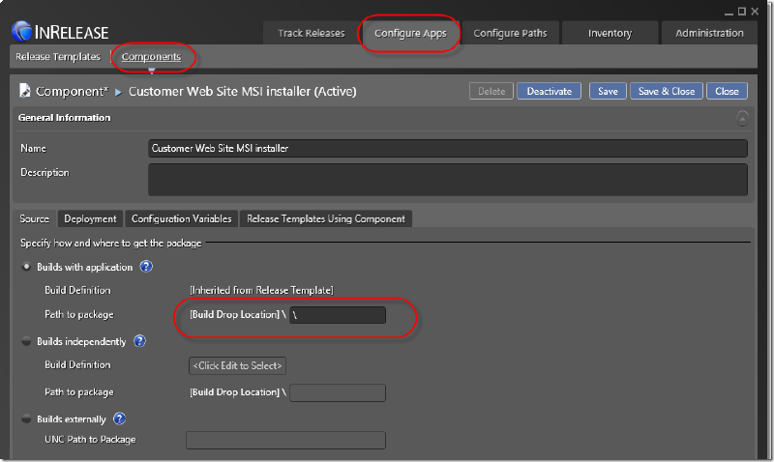
Task: Switch to Release Templates Using Component tab
Action: [326, 219]
